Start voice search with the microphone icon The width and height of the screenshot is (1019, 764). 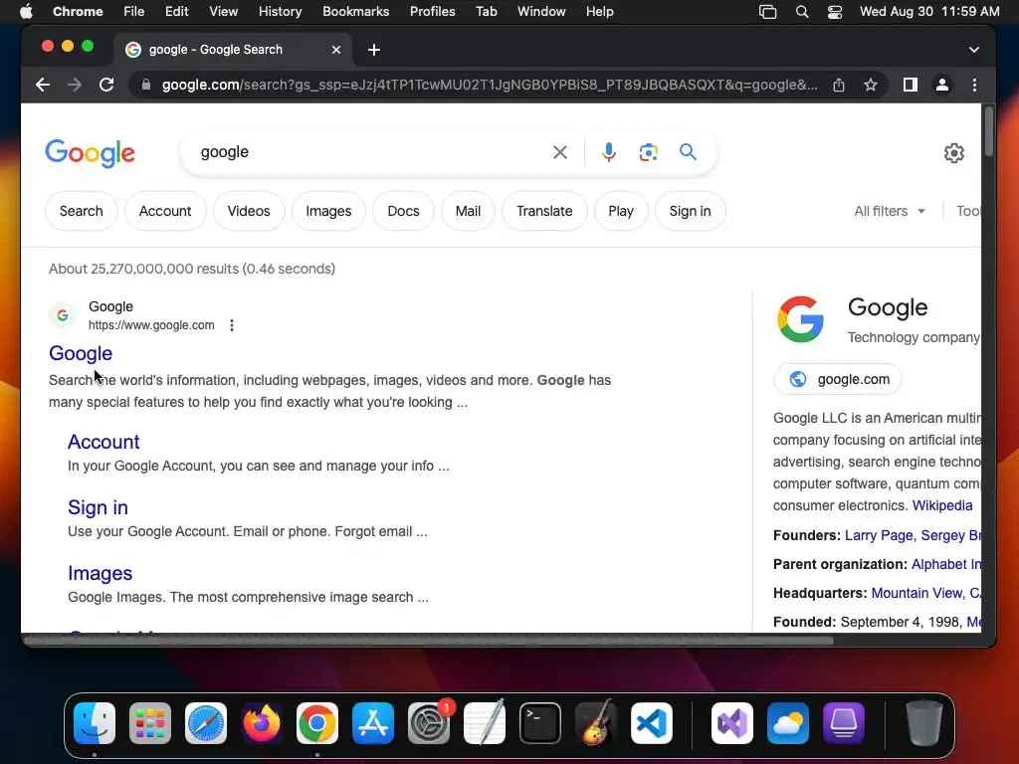(x=608, y=152)
